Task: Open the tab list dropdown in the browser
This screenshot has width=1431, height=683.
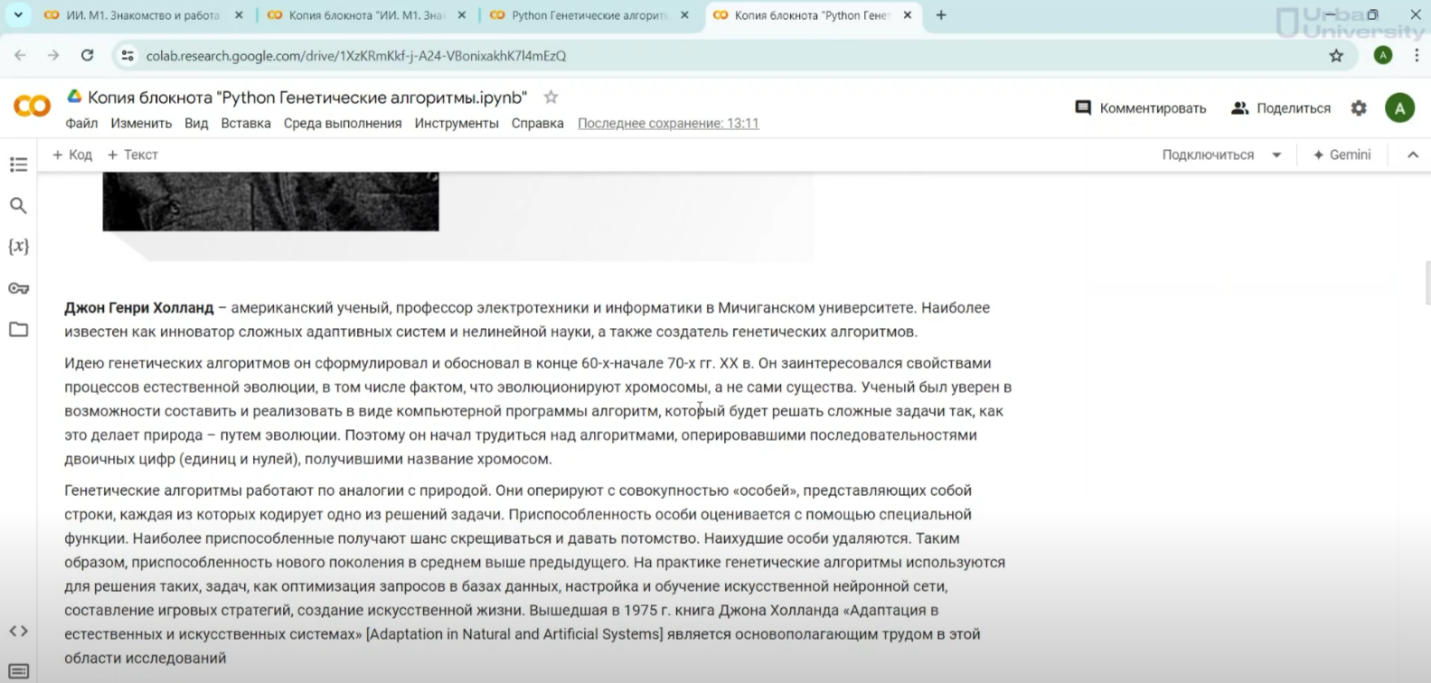Action: (x=18, y=15)
